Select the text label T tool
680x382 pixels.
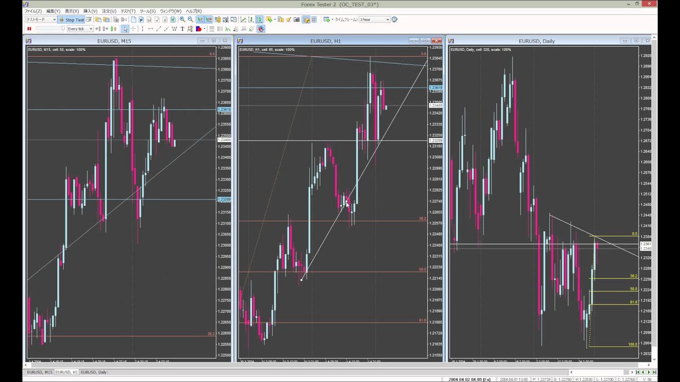182,29
